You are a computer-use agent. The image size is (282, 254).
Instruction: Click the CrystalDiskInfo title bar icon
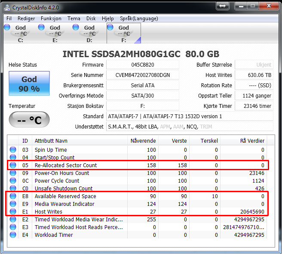coord(7,8)
